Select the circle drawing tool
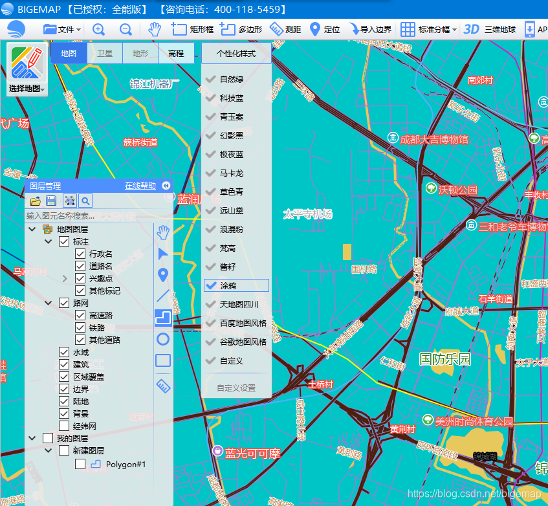 (x=163, y=339)
